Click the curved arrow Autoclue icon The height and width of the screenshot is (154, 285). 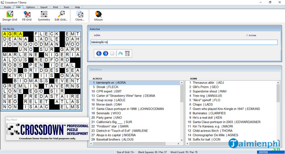(121, 53)
